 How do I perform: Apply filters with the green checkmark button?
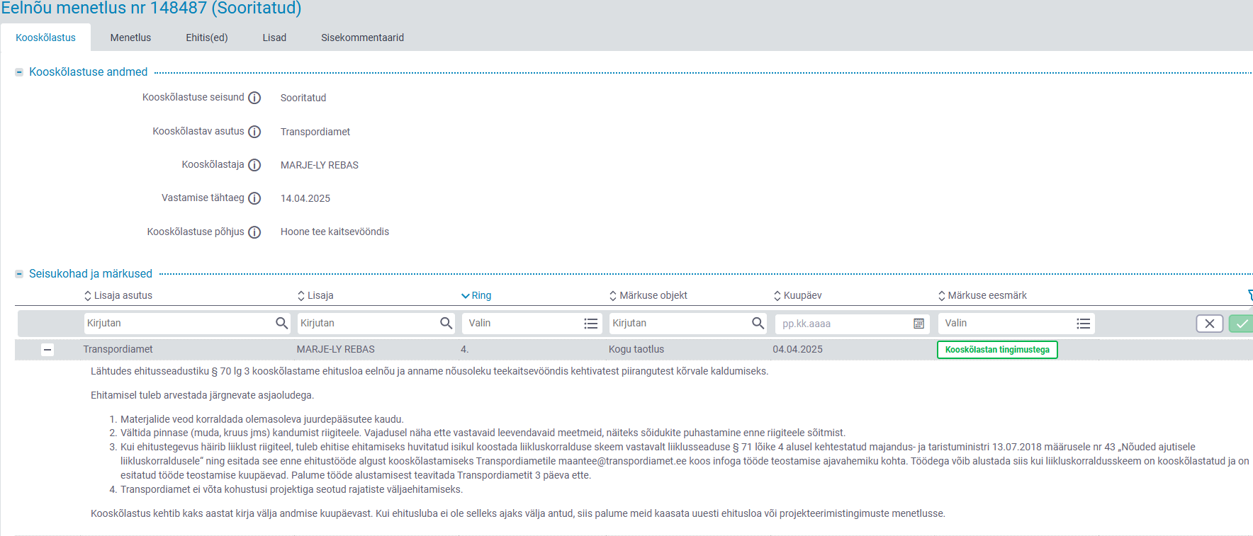tap(1241, 324)
